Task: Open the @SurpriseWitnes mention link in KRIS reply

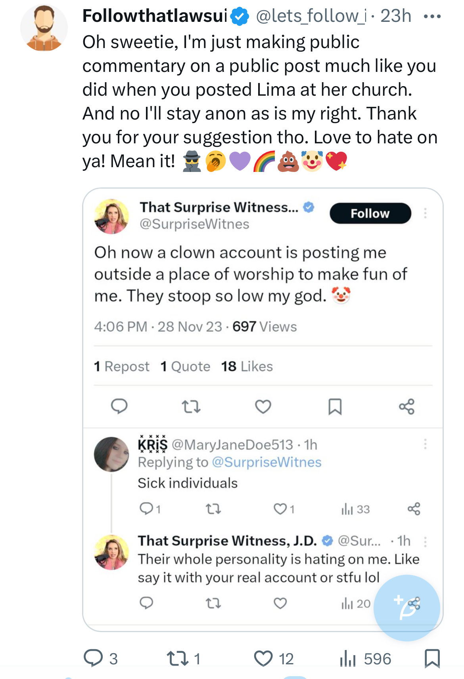Action: pyautogui.click(x=267, y=462)
